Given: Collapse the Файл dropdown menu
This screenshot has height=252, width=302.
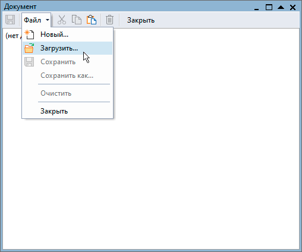Looking at the screenshot, I should [36, 20].
